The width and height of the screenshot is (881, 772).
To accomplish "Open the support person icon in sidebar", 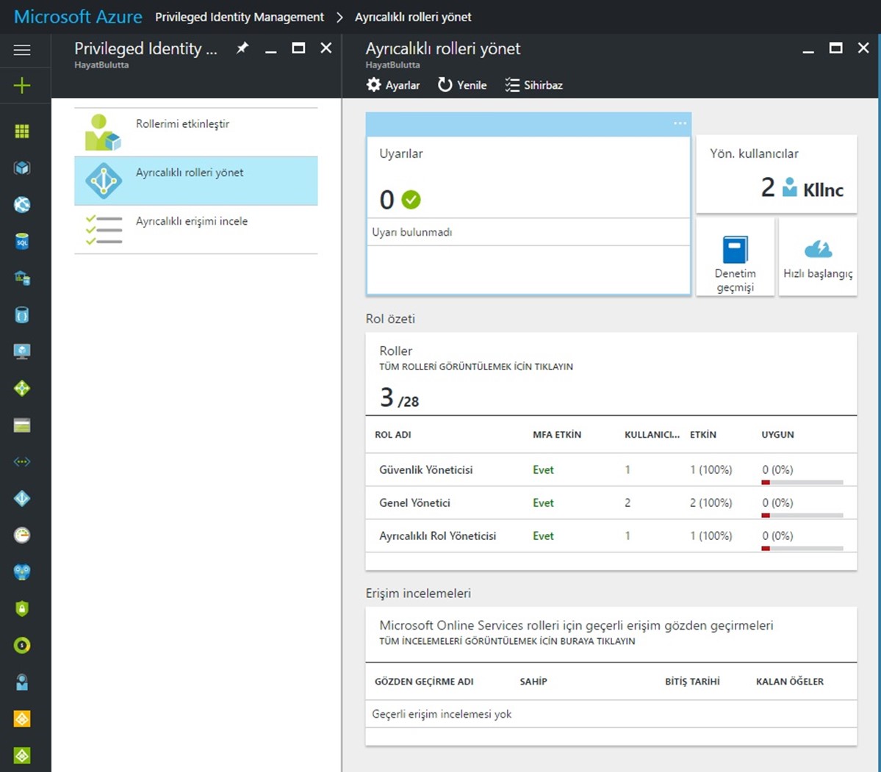I will 22,682.
